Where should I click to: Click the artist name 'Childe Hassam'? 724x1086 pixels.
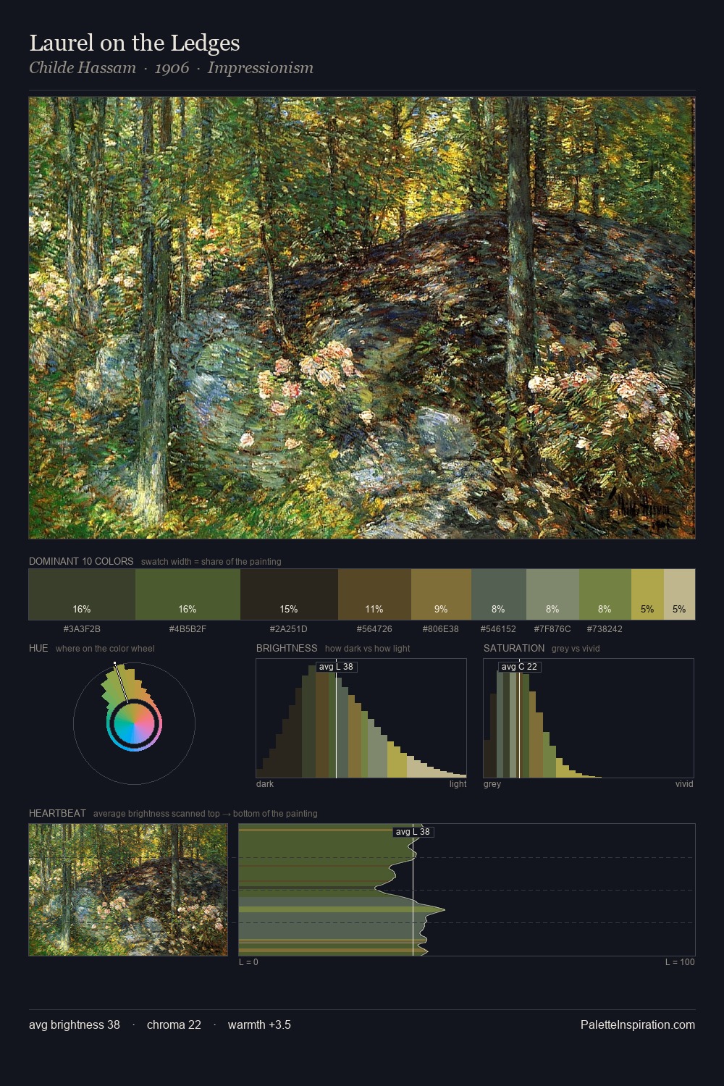(x=83, y=68)
